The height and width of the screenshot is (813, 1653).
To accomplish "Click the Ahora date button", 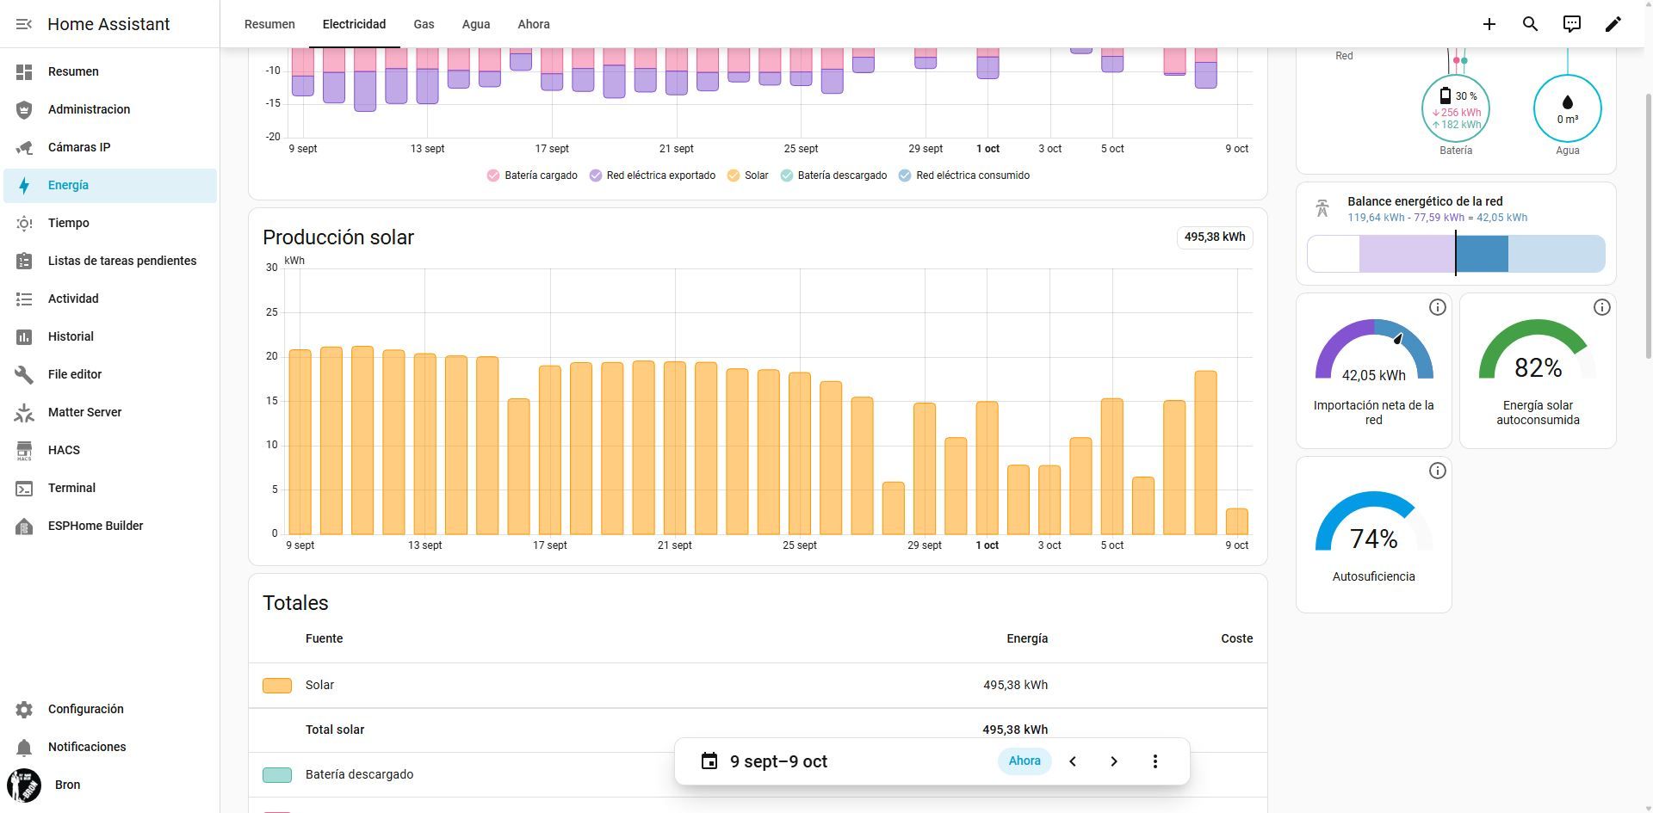I will pos(1025,761).
